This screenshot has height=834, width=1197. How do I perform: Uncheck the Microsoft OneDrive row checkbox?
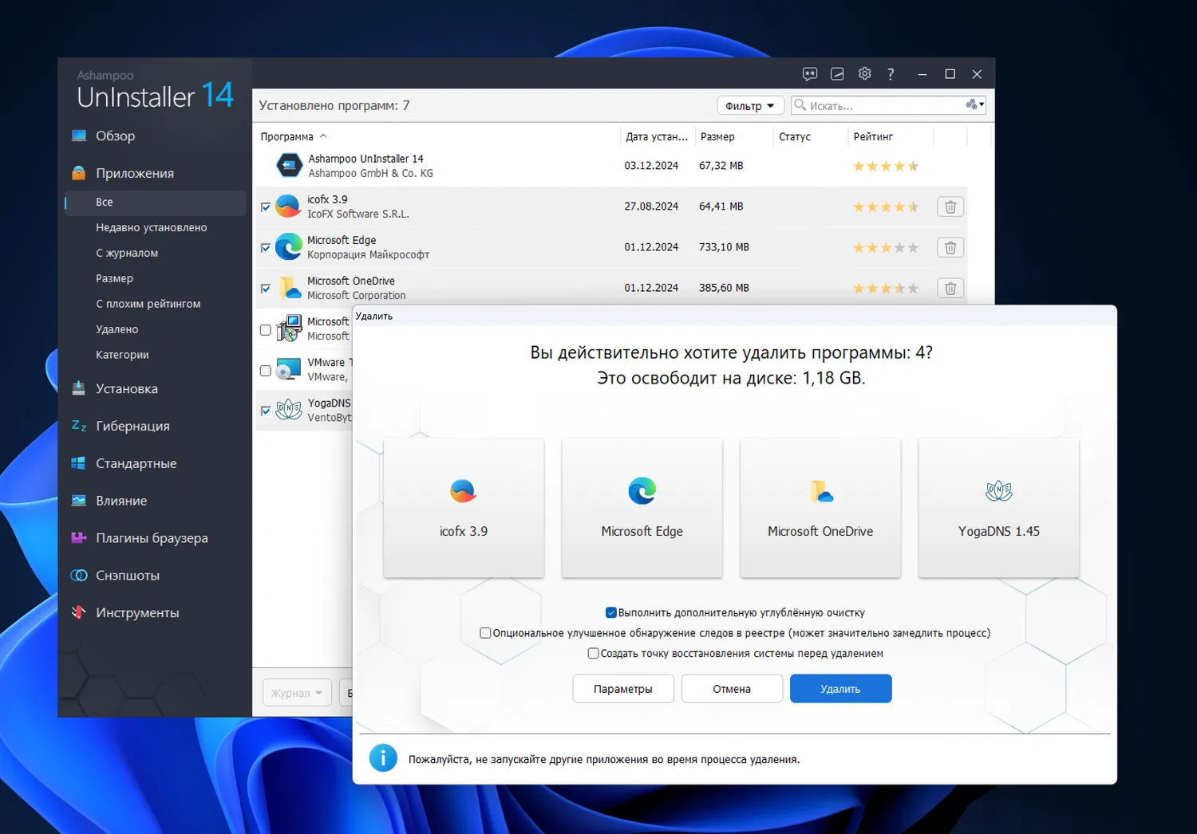click(x=266, y=289)
